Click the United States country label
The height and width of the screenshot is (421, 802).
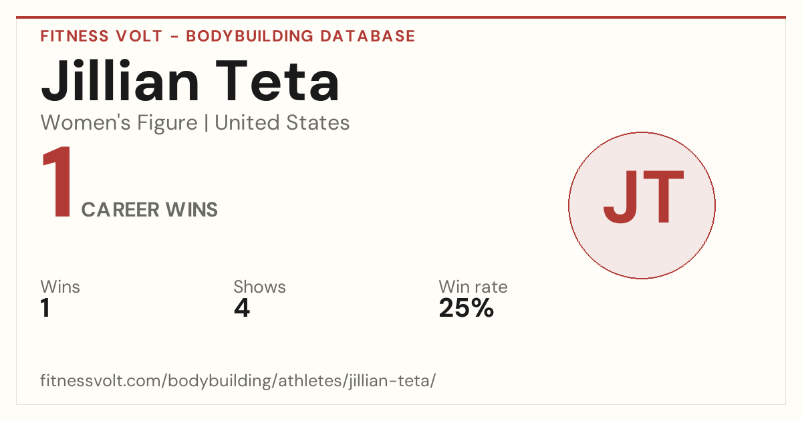(282, 123)
